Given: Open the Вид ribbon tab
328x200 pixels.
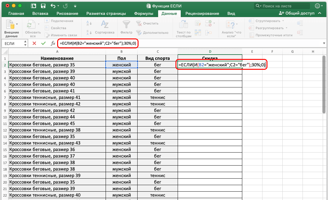Looking at the screenshot, I should point(231,14).
